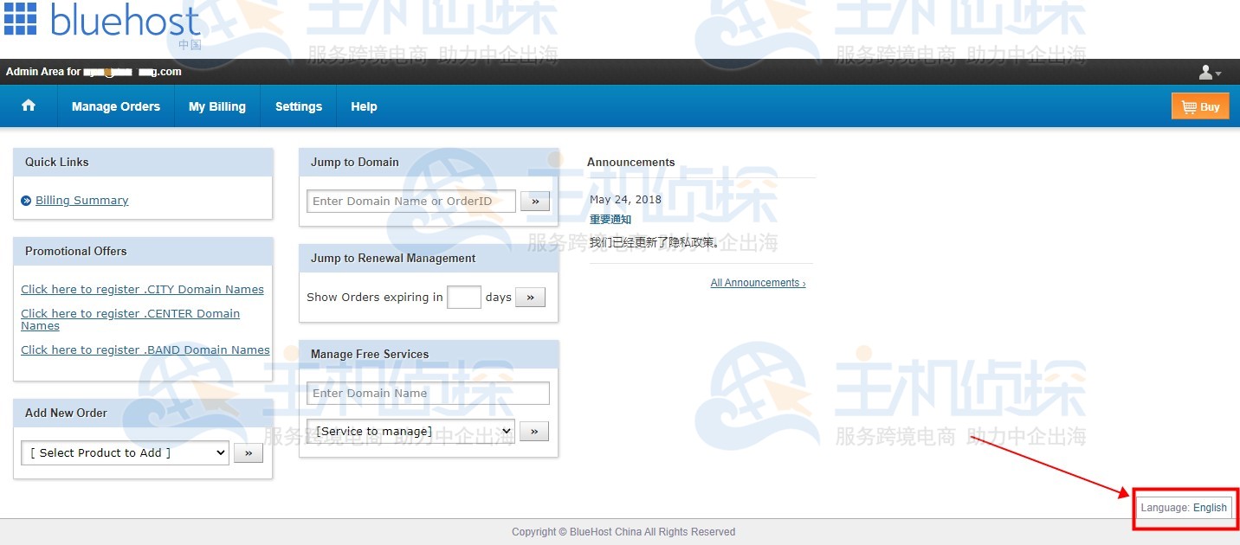Click the arrow button next to the days input
The width and height of the screenshot is (1240, 545).
[x=530, y=297]
